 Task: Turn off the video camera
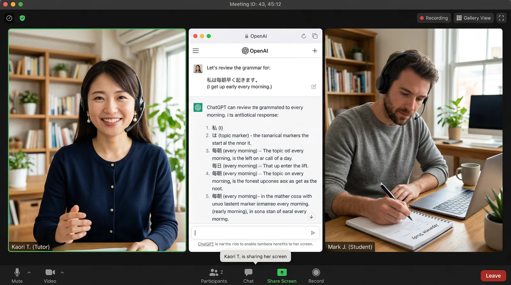click(50, 275)
